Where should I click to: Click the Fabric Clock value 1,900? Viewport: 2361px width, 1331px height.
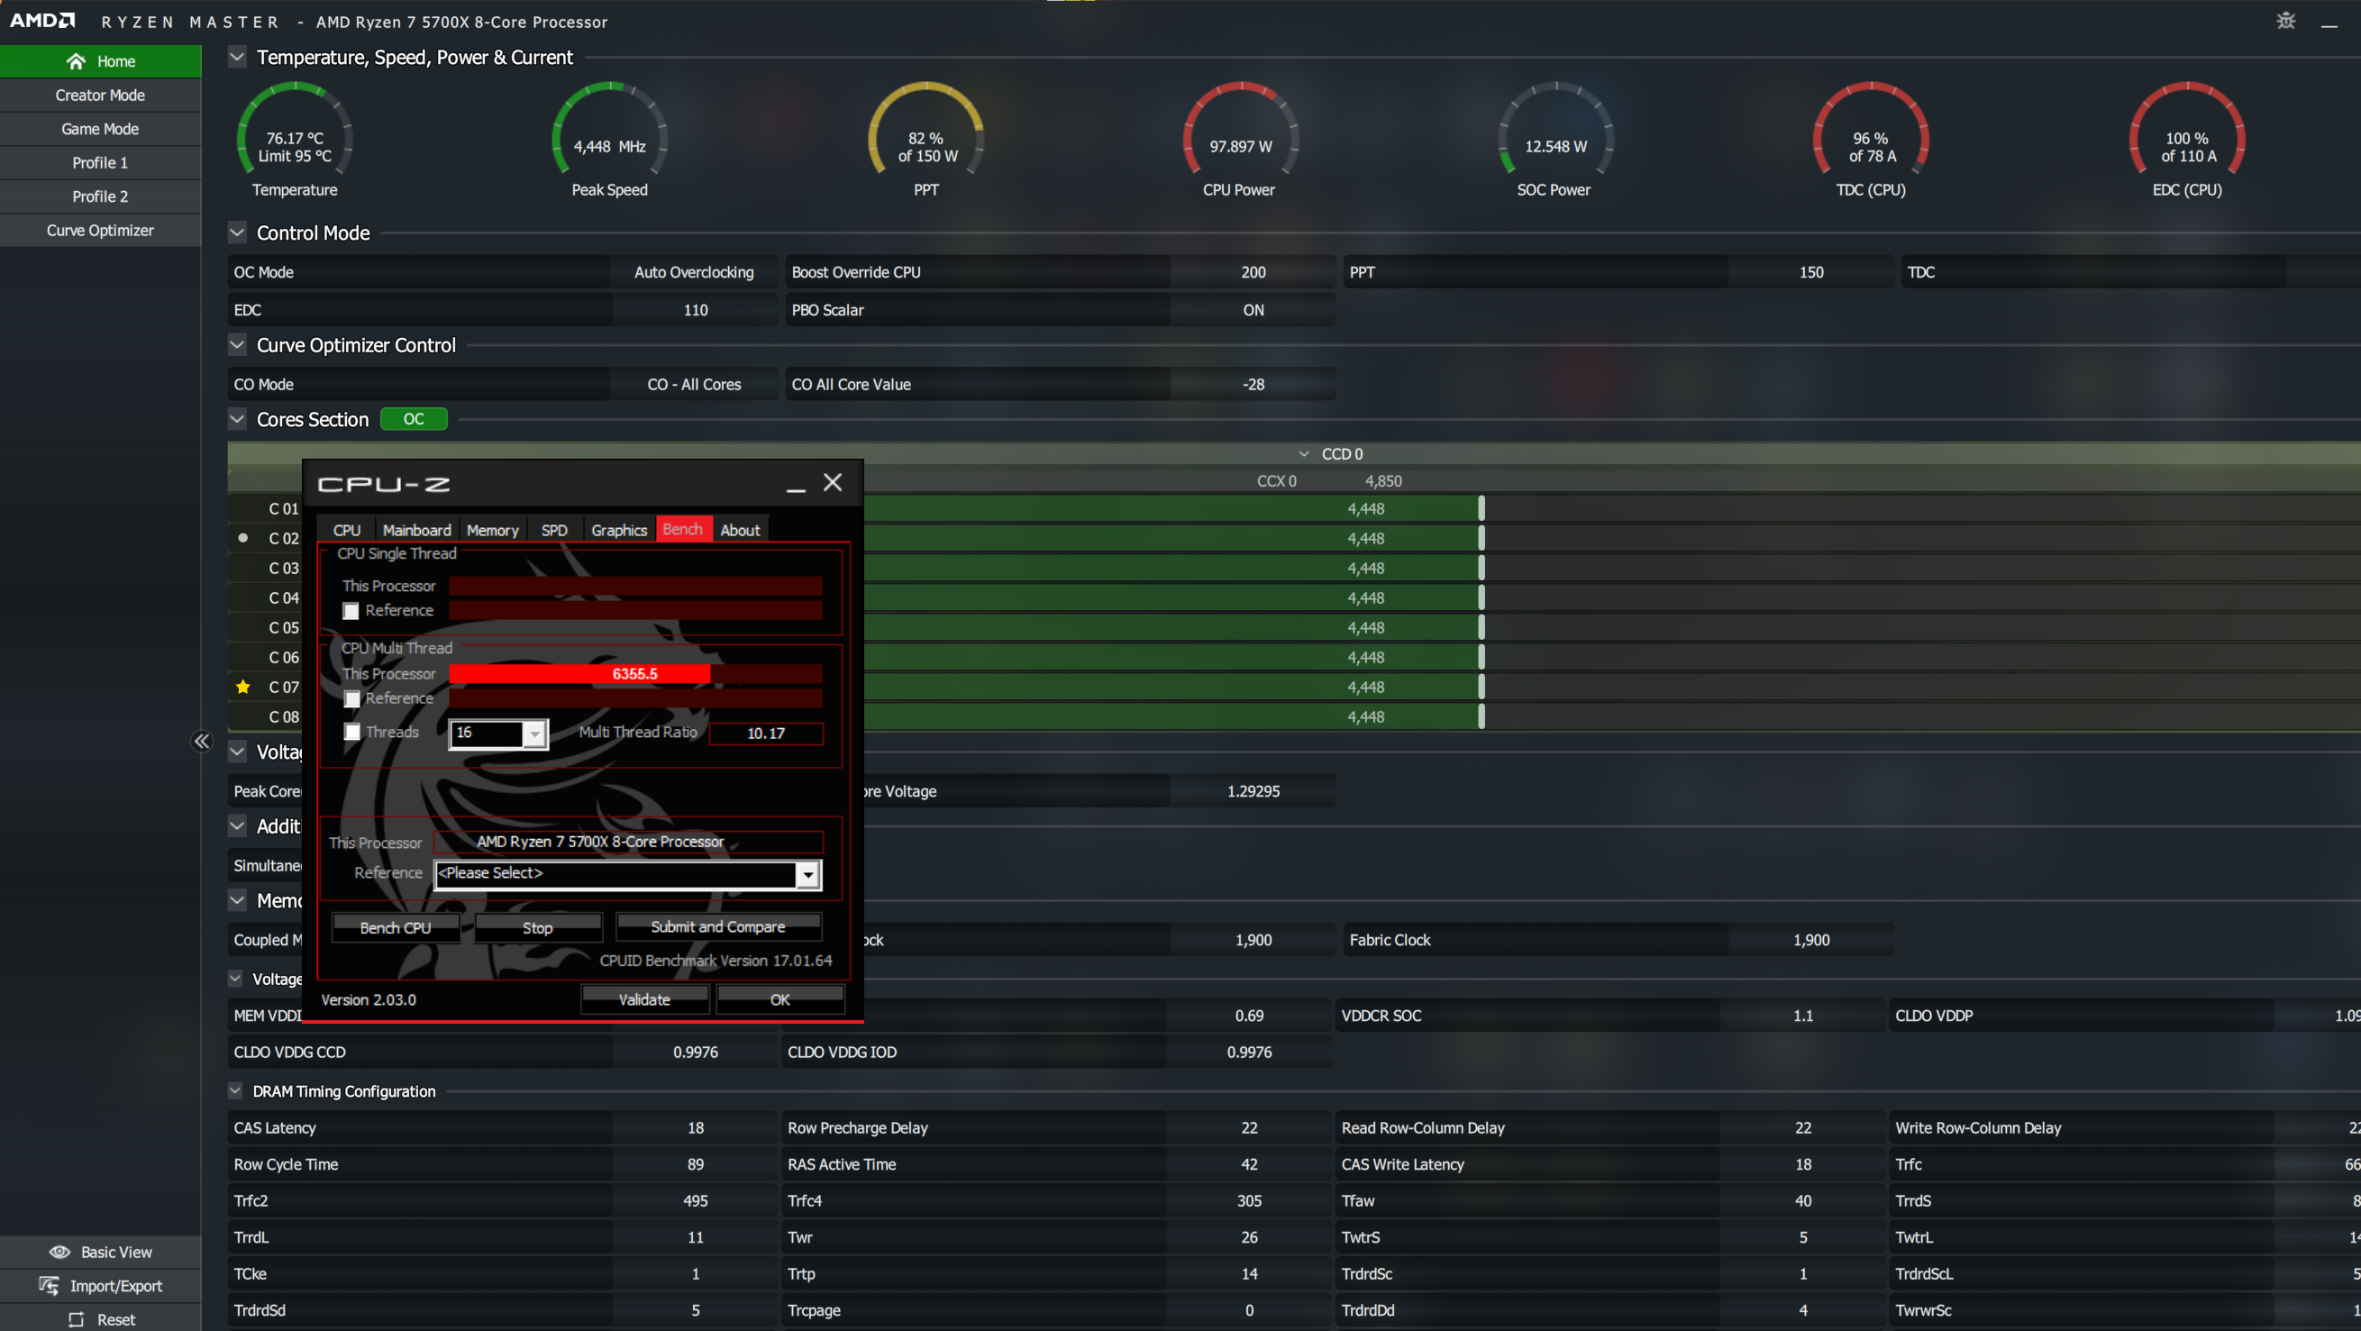point(1811,940)
